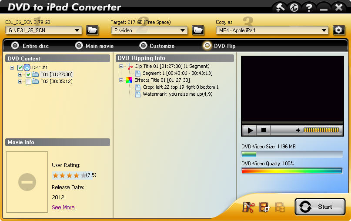Select the T01 [01:27:30] title row
This screenshot has height=221, width=351.
coord(57,74)
